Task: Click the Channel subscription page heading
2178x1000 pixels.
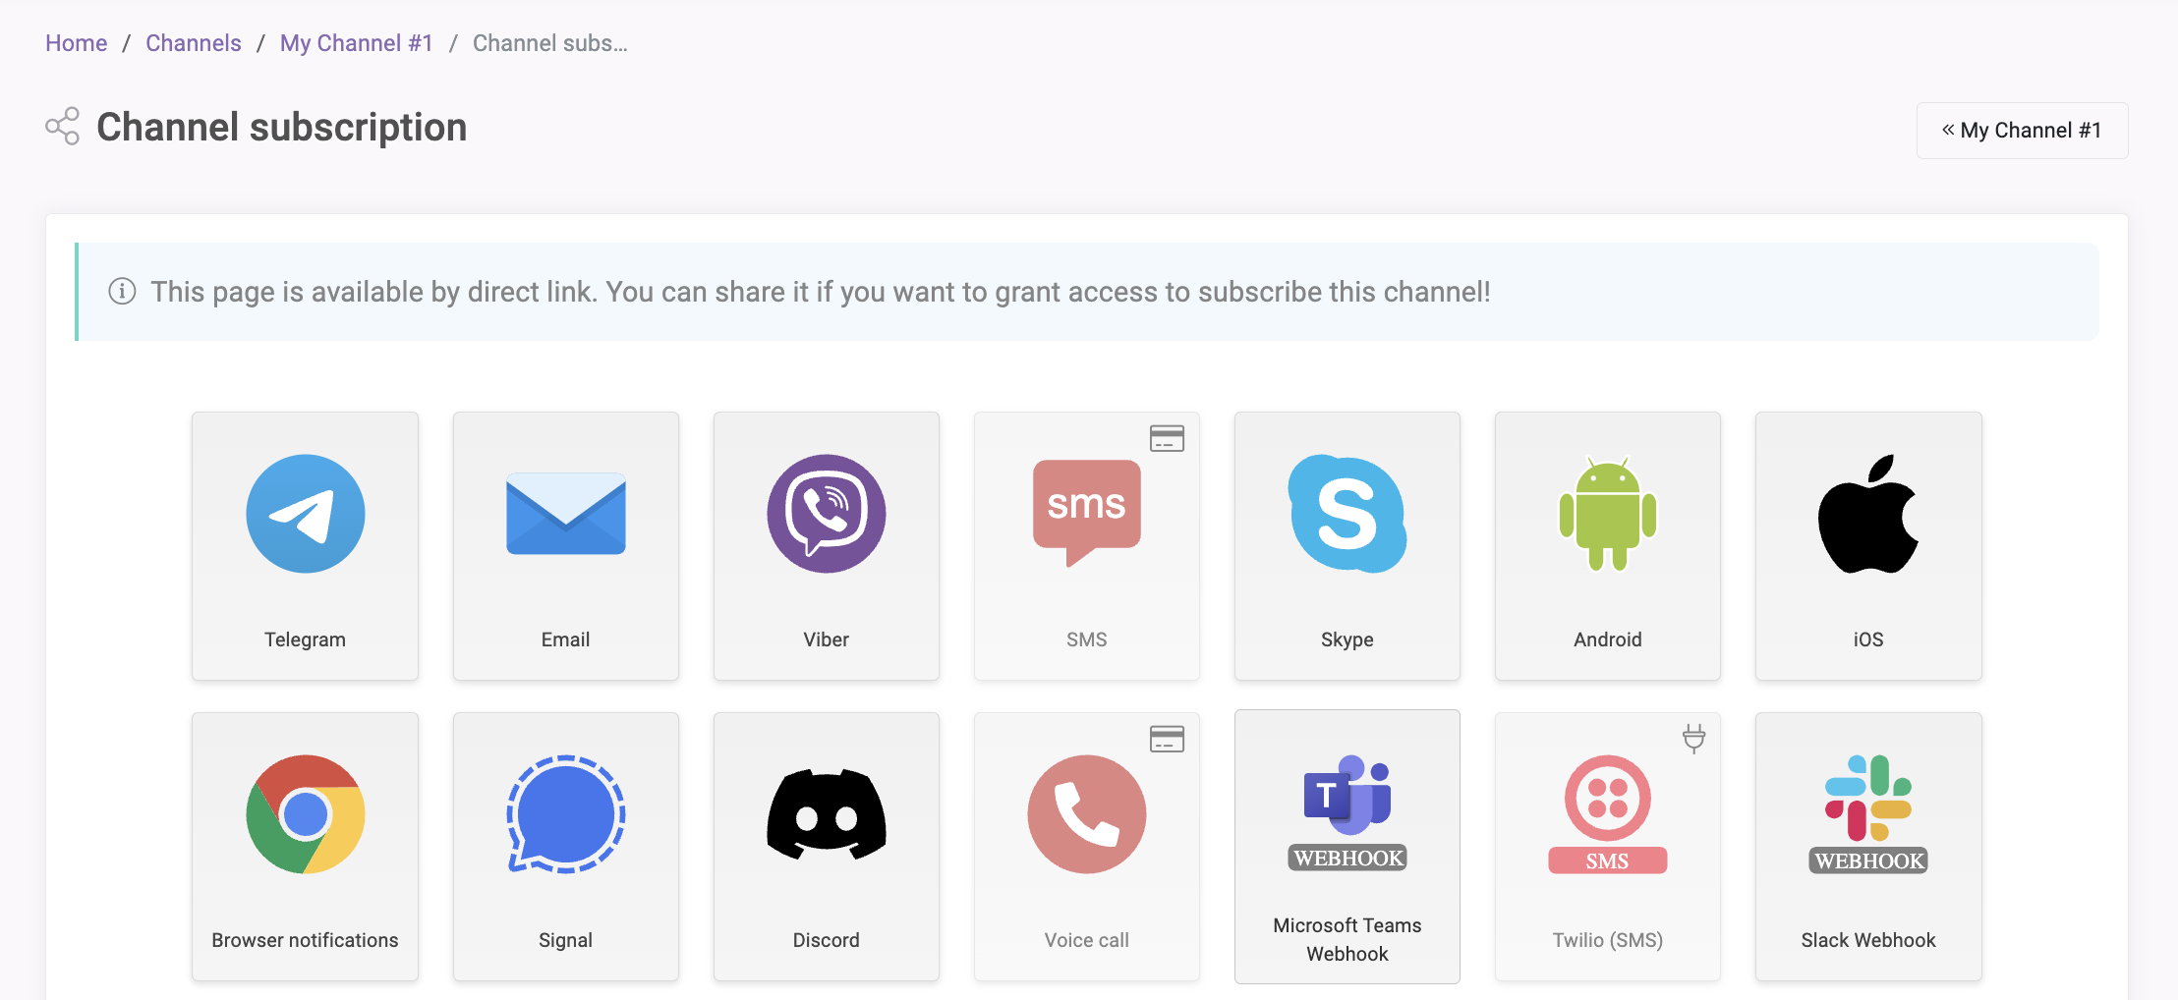Action: [x=281, y=128]
